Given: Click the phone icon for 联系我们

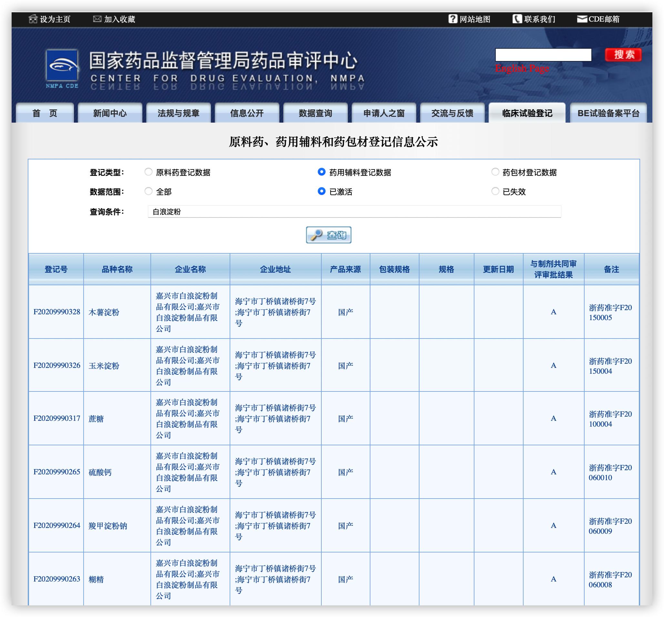Looking at the screenshot, I should click(x=517, y=19).
